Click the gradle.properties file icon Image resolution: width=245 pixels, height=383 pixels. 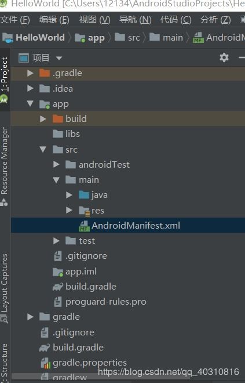tap(45, 363)
